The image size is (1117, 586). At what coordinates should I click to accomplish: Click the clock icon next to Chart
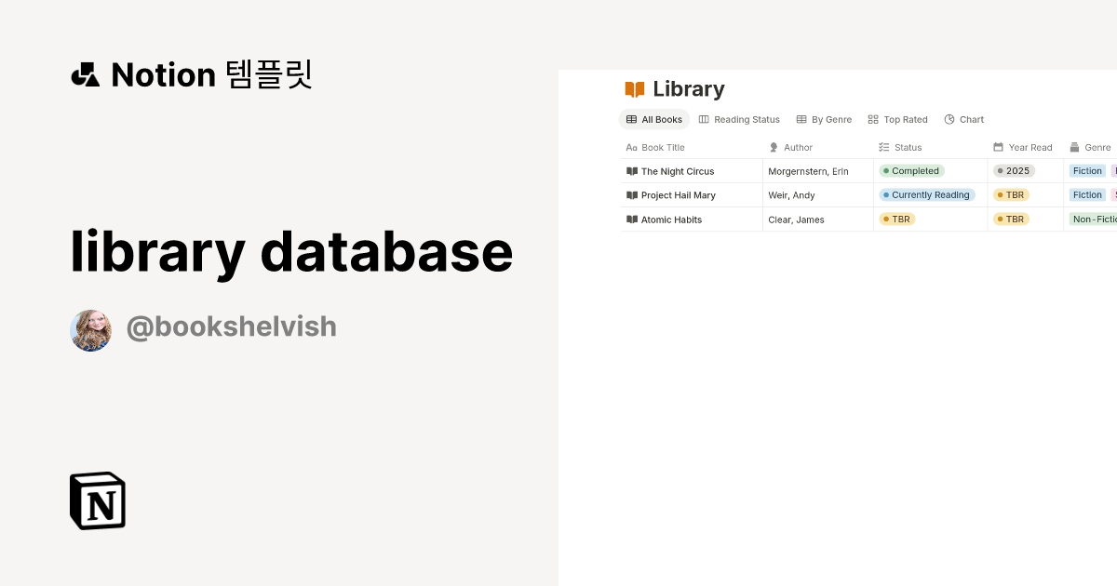click(948, 119)
